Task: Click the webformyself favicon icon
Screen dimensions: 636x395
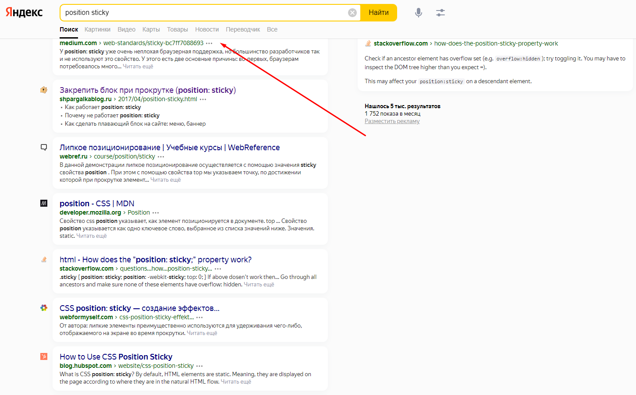Action: [x=44, y=308]
